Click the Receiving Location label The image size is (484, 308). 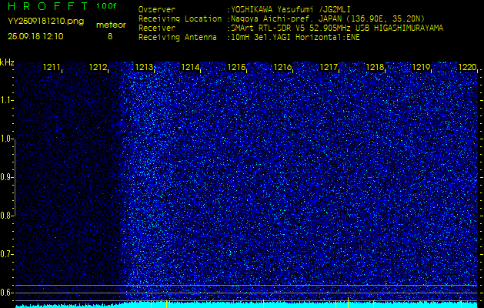pyautogui.click(x=180, y=18)
